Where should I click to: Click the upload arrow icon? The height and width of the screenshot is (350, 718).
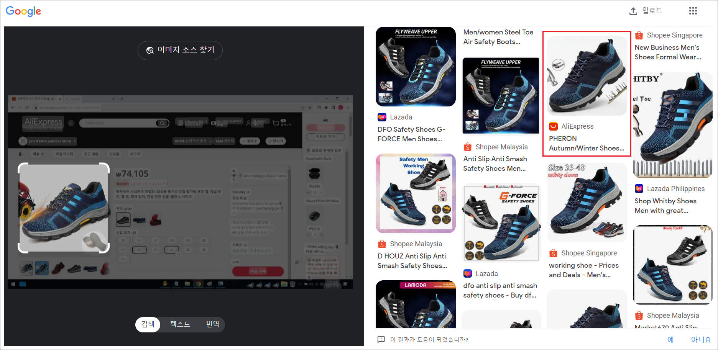633,11
